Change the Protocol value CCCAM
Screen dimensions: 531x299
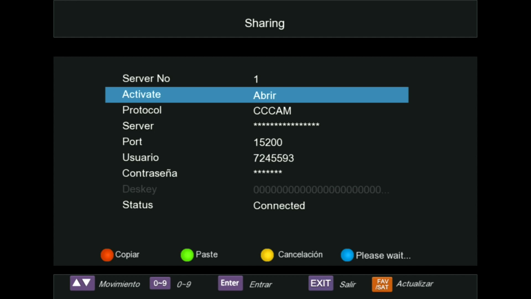[x=272, y=111]
